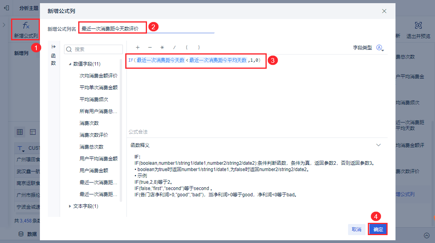Switch to layout view icon
The width and height of the screenshot is (435, 243).
click(x=33, y=132)
